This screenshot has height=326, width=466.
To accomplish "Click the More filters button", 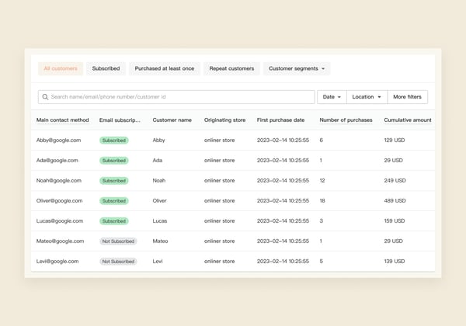I will [x=408, y=97].
